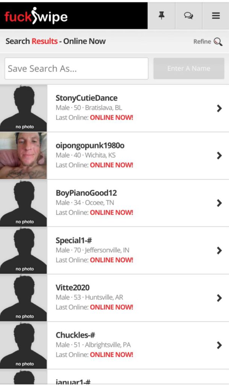Click the Enter A Name button
Viewport: 229px width, 386px height.
tap(189, 69)
